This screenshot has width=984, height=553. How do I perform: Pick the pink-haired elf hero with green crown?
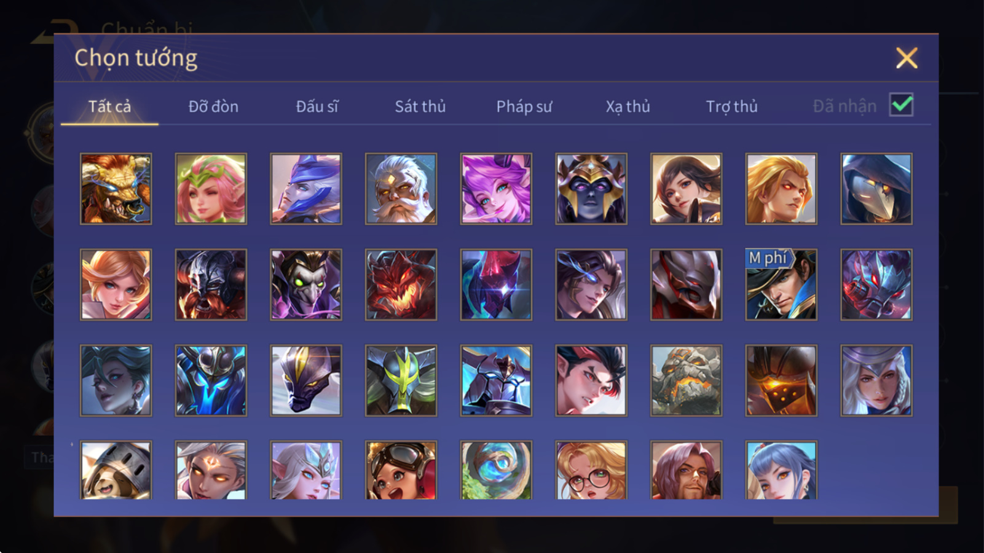pos(211,189)
